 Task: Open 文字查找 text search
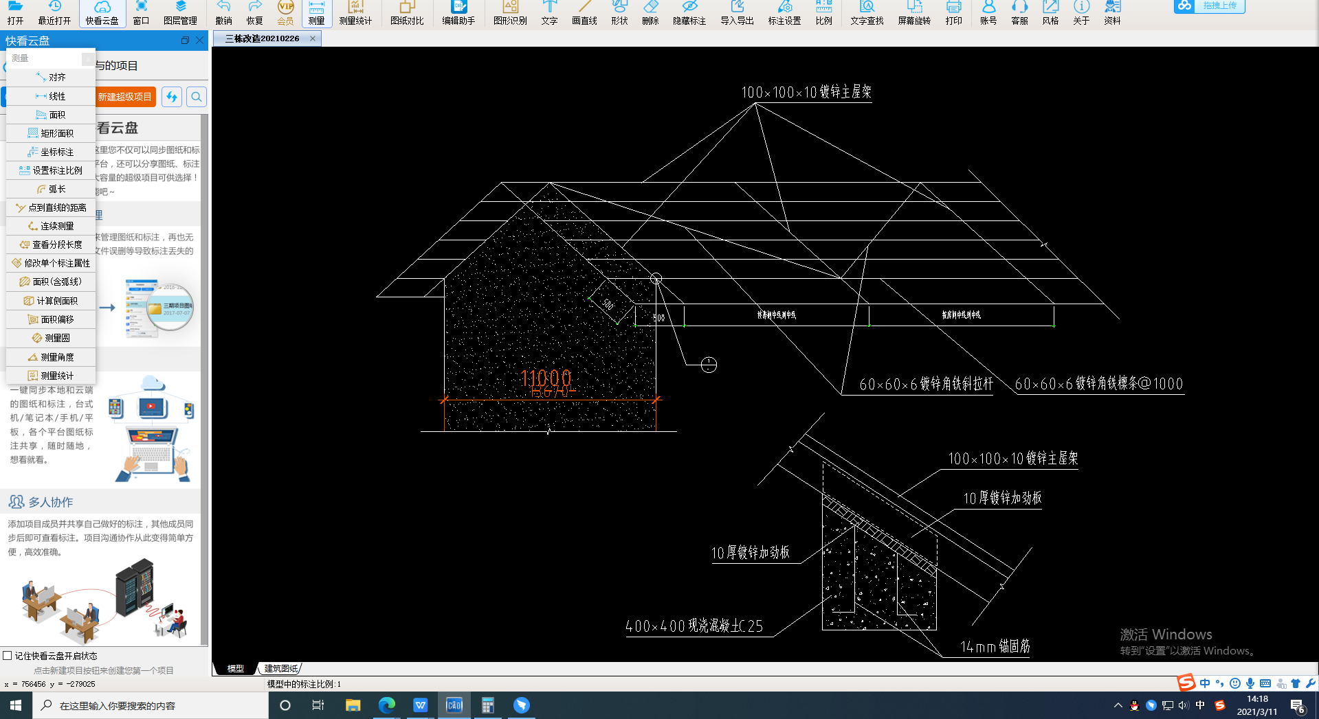(x=867, y=13)
